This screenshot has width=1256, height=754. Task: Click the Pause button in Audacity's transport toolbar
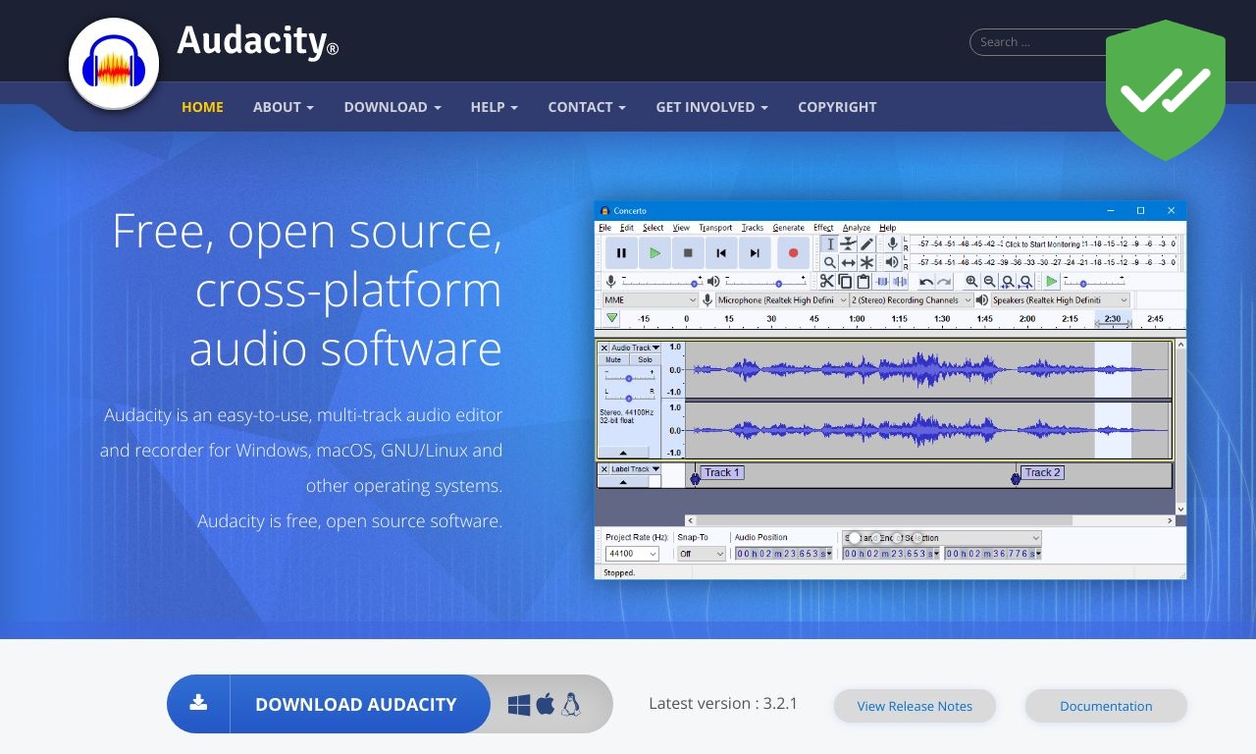621,252
